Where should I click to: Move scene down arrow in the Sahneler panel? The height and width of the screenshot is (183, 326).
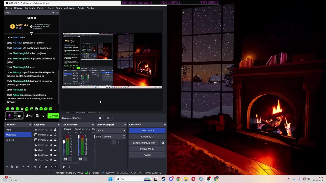(28, 167)
